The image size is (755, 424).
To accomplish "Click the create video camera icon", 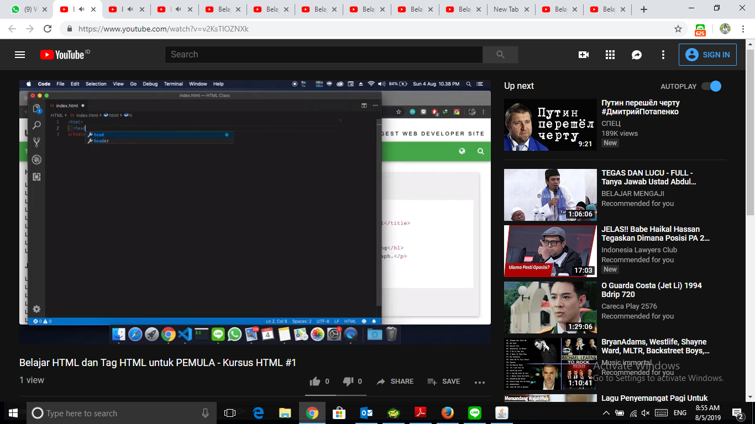I will pos(584,55).
